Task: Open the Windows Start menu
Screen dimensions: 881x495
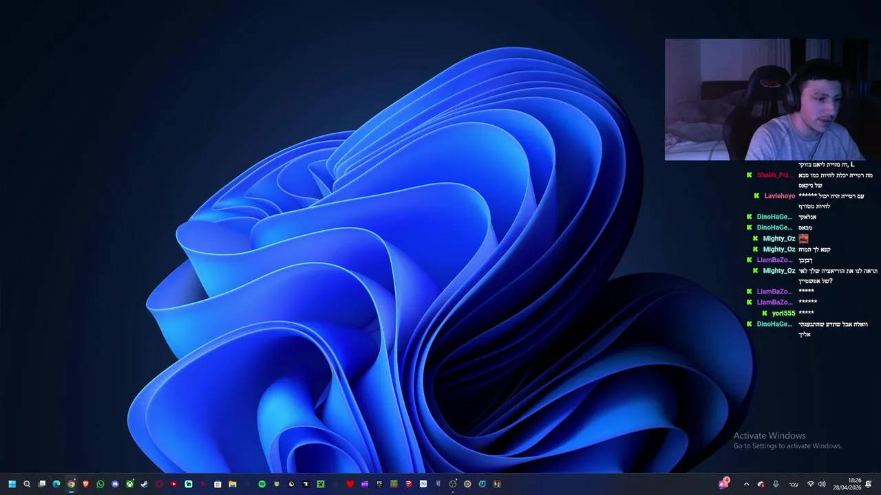Action: point(12,484)
